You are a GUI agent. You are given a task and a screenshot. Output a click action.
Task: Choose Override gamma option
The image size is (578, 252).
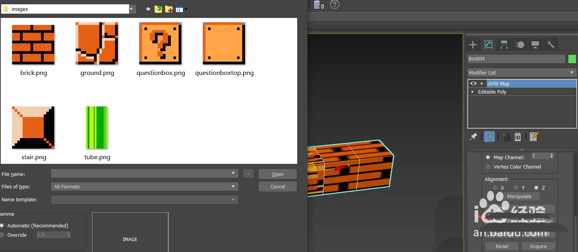coord(2,235)
